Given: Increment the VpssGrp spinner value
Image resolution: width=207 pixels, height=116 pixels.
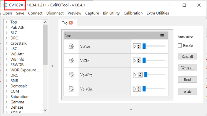Looking at the screenshot, I should point(140,73).
